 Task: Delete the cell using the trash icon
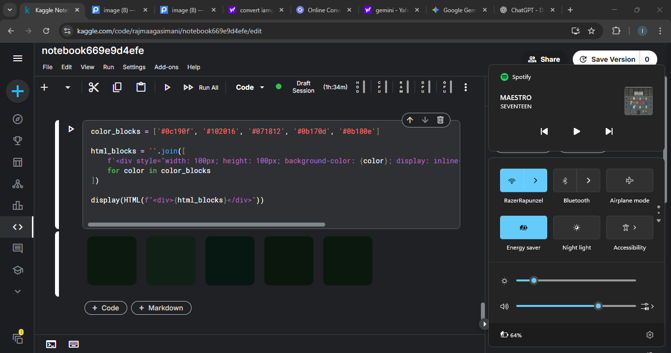click(440, 120)
